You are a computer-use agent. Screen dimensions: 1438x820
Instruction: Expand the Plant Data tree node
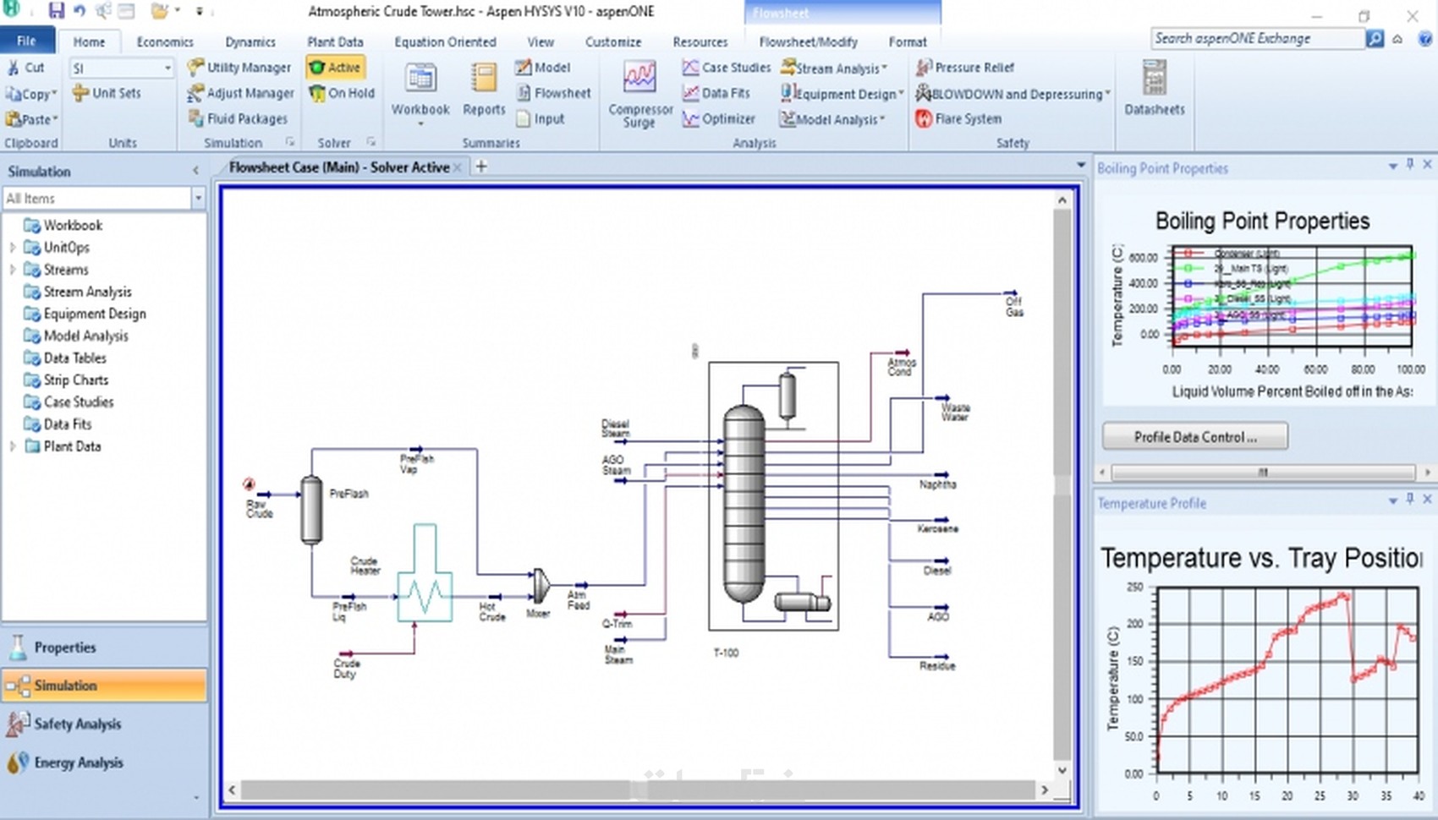coord(13,446)
